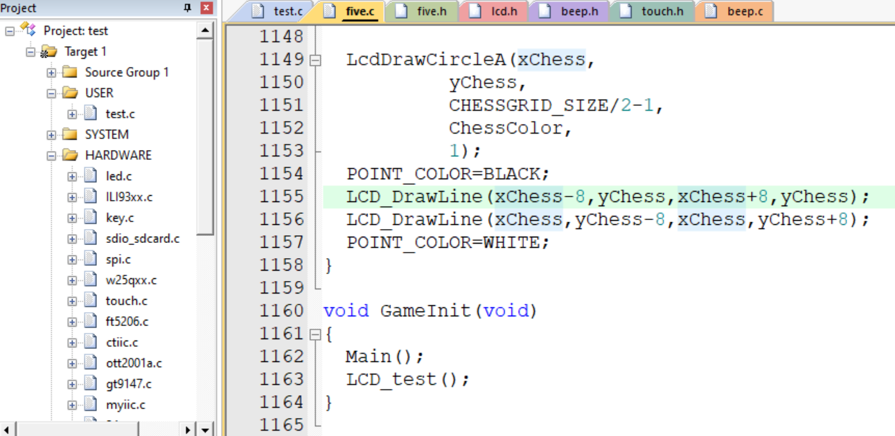Click the POINT_COLOR=WHITE; statement
This screenshot has width=895, height=436.
[447, 242]
